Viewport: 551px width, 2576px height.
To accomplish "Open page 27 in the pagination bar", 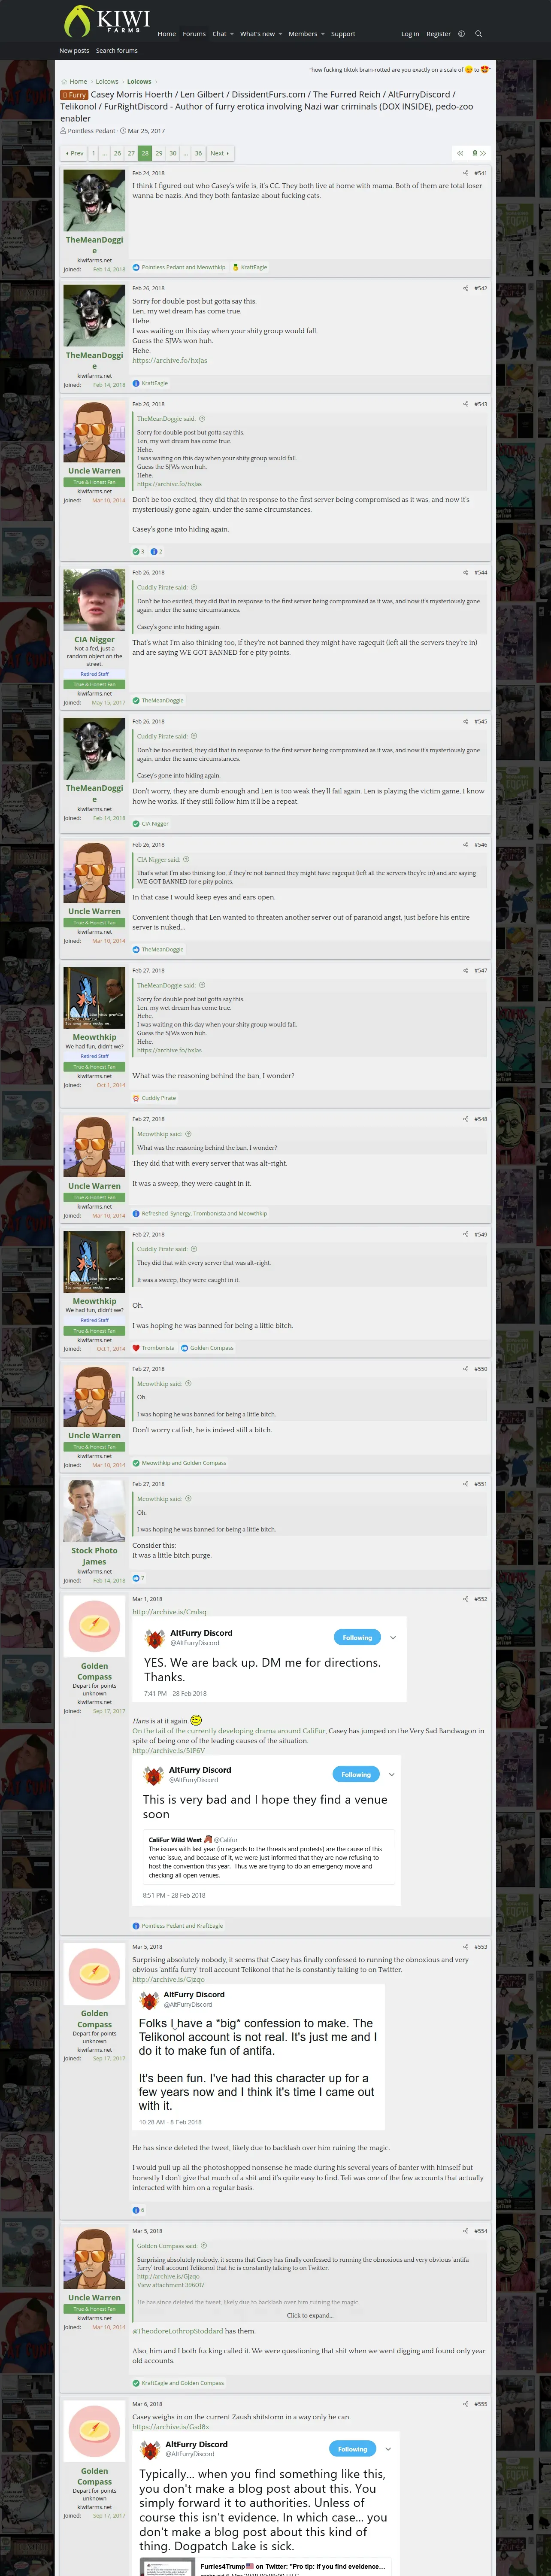I will (x=131, y=153).
